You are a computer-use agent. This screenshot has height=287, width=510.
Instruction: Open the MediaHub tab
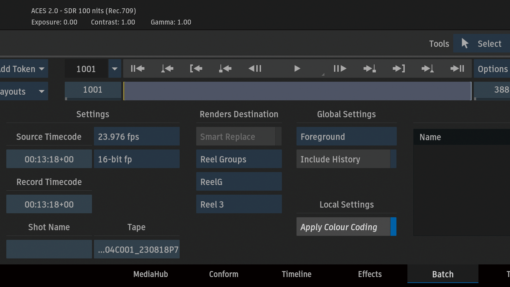(150, 274)
